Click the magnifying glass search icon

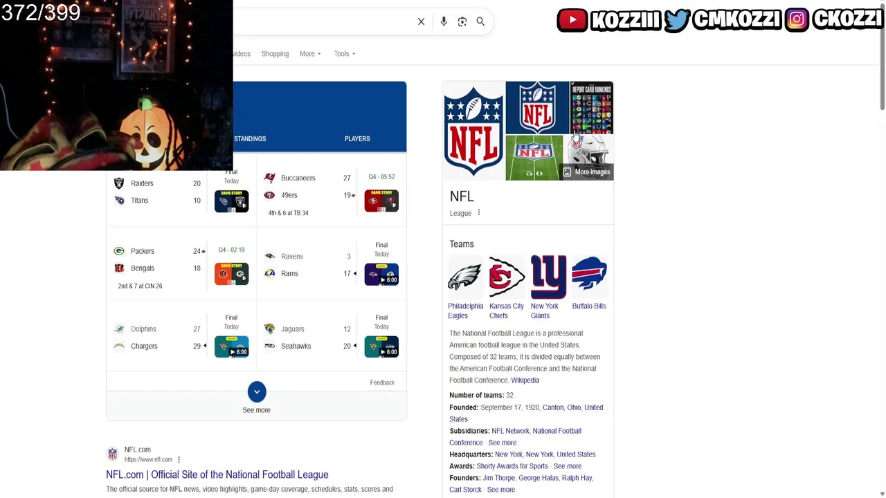click(480, 21)
